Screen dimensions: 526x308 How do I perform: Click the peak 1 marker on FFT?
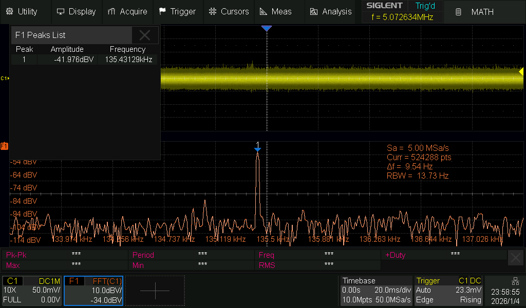257,146
